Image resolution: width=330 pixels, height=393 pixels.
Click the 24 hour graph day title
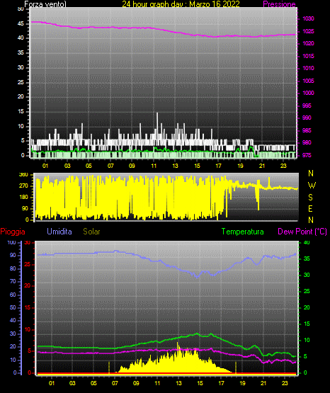(x=181, y=4)
